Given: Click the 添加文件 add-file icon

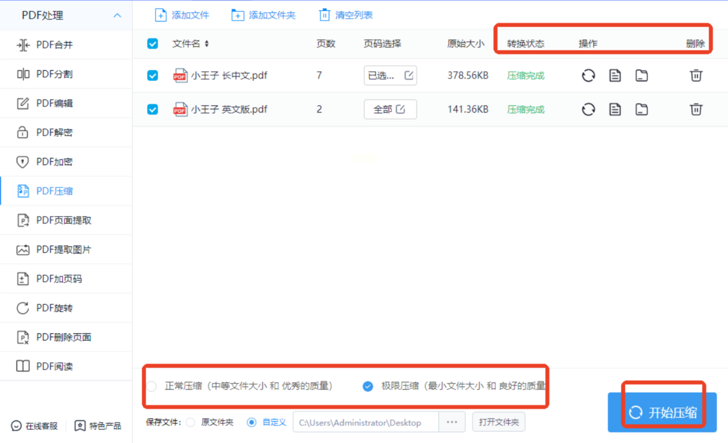Looking at the screenshot, I should point(161,15).
